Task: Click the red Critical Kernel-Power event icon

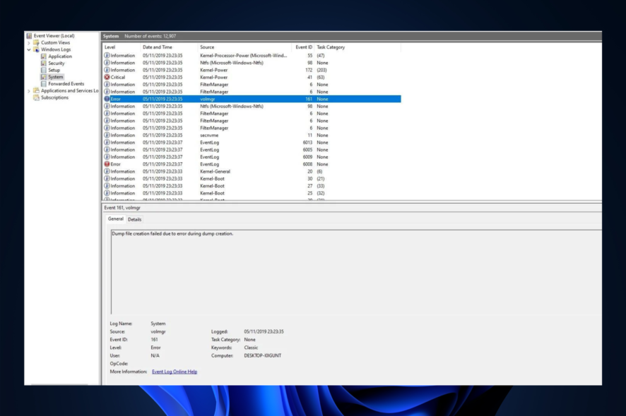Action: [x=107, y=77]
